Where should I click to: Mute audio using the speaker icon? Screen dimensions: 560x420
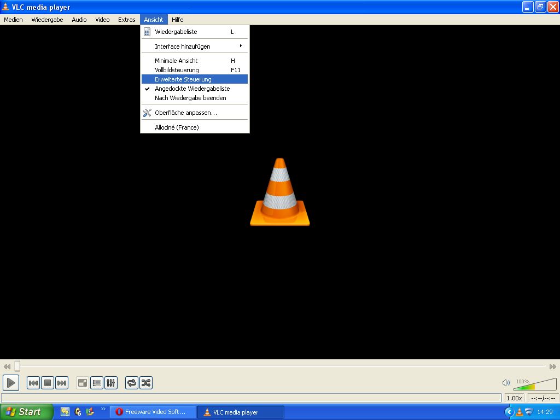[506, 383]
